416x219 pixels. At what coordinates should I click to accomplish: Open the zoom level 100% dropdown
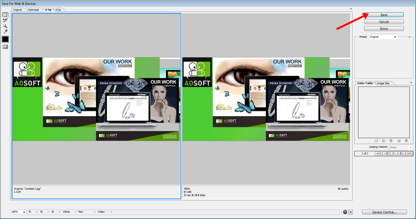click(x=18, y=212)
